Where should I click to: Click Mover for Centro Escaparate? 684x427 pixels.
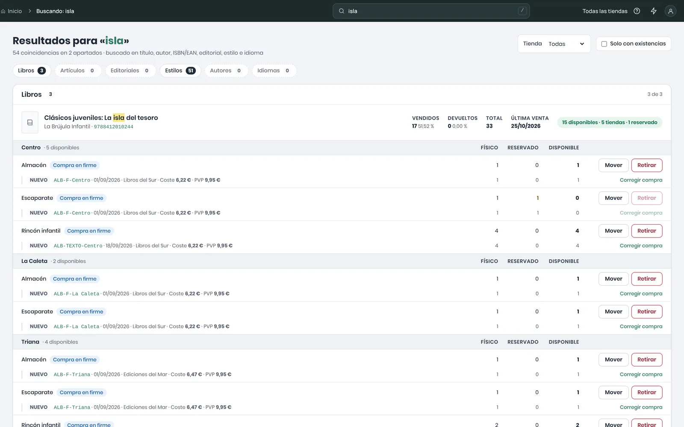click(x=613, y=198)
